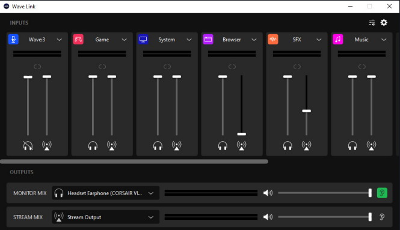
Task: Toggle link faders on Wave:3 channel
Action: (x=37, y=67)
